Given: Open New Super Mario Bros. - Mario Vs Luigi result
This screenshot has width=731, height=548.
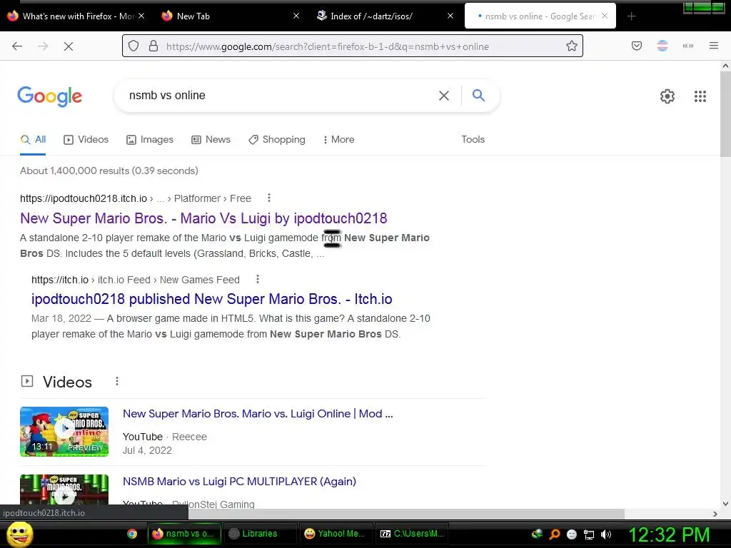Looking at the screenshot, I should tap(203, 218).
